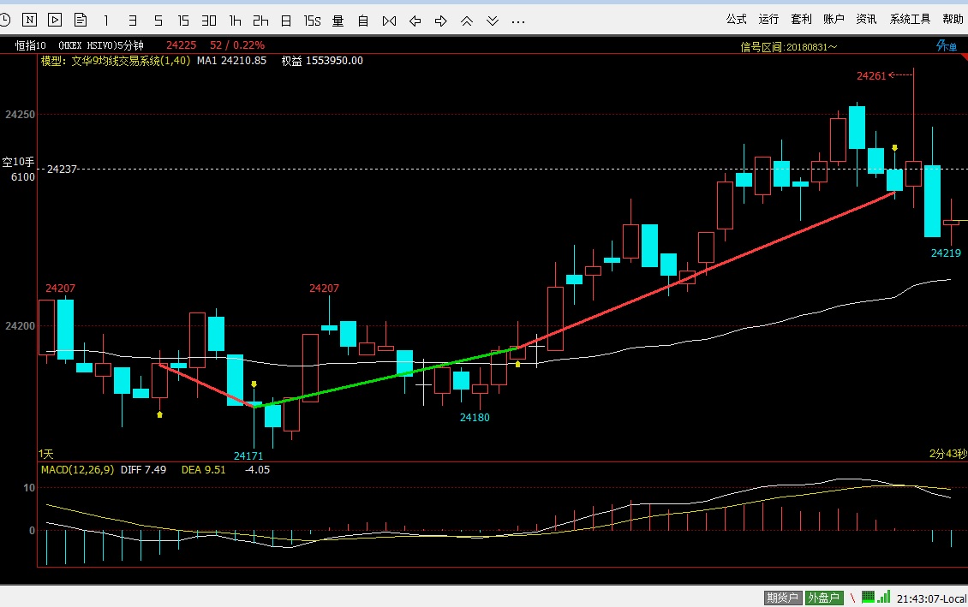Screen dimensions: 968x607
Task: Open the document list toolbar icon
Action: point(81,19)
